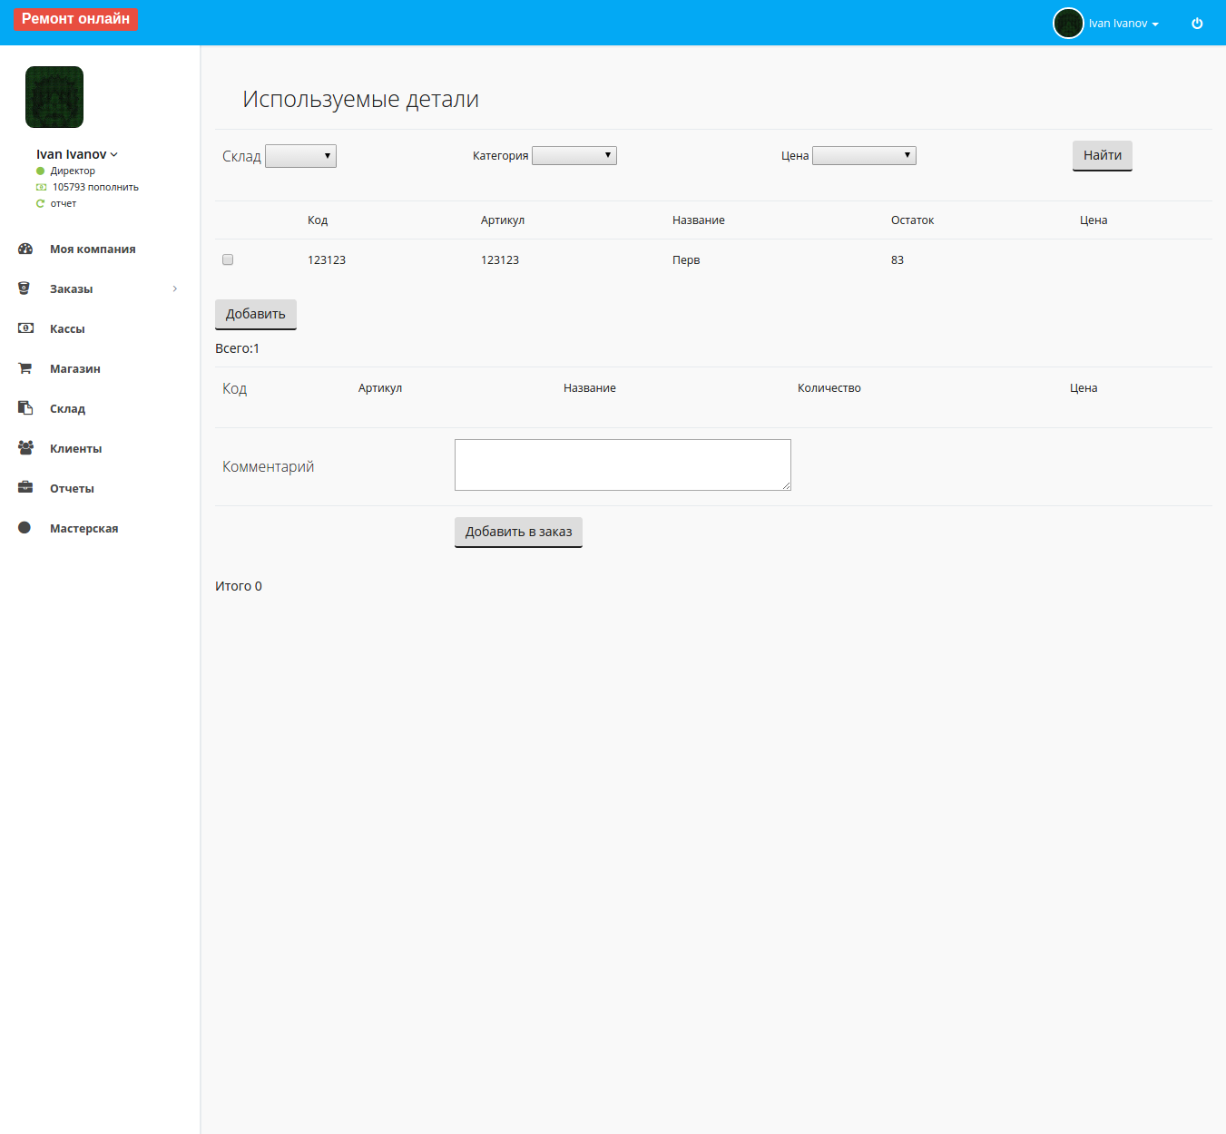Click the Заказы sidebar icon
The width and height of the screenshot is (1226, 1134).
tap(25, 288)
